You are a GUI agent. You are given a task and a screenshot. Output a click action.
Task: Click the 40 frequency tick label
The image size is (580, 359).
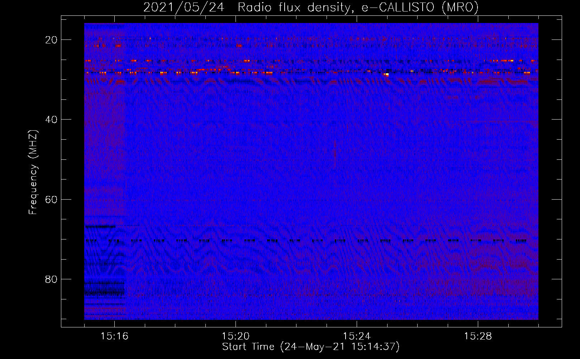click(51, 120)
